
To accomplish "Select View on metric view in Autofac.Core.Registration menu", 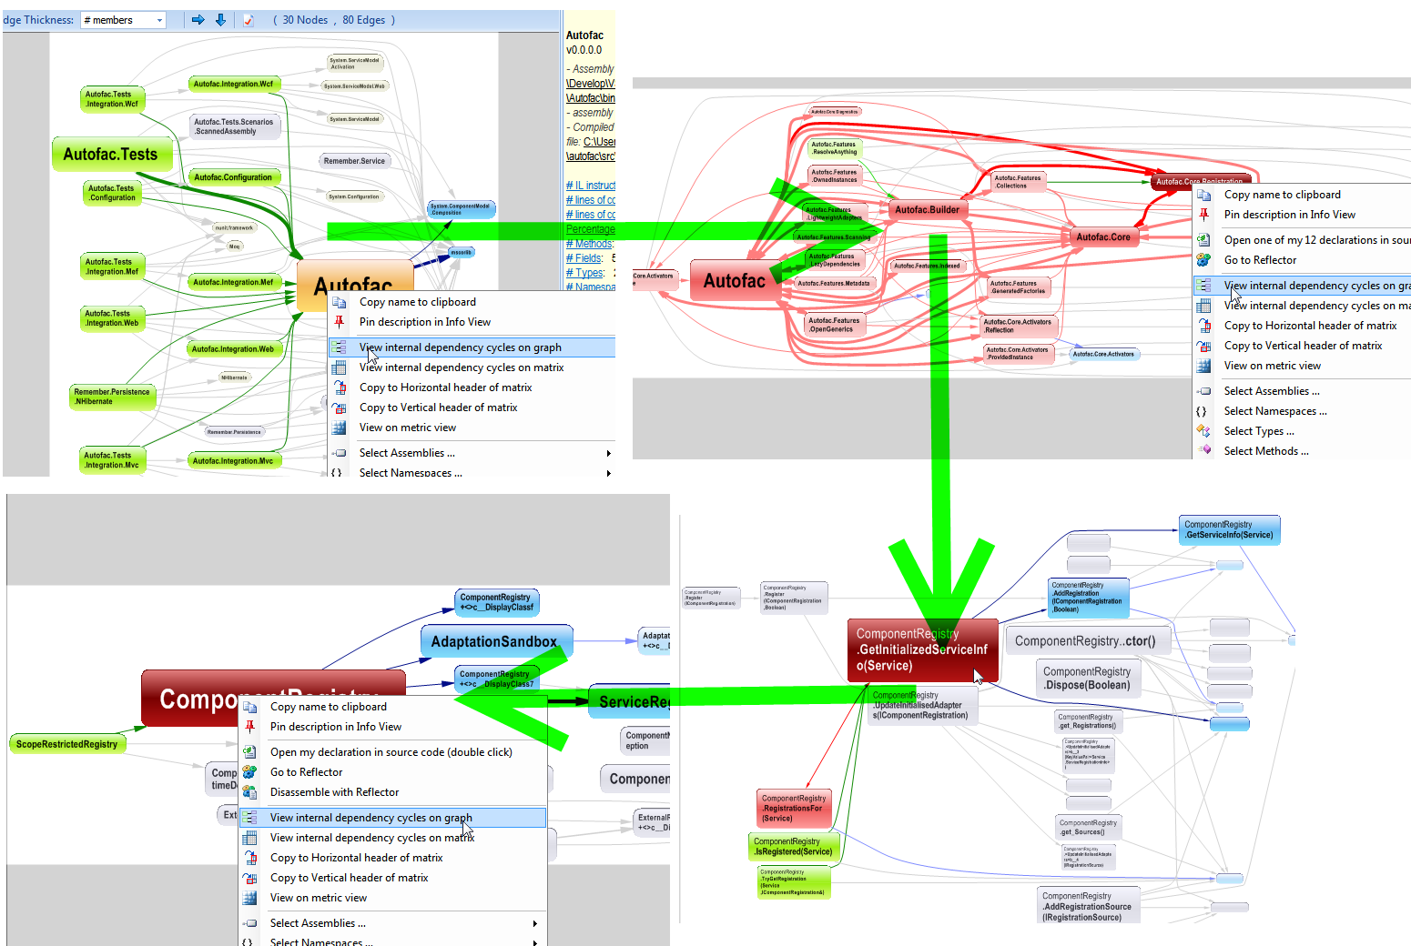I will tap(1272, 366).
